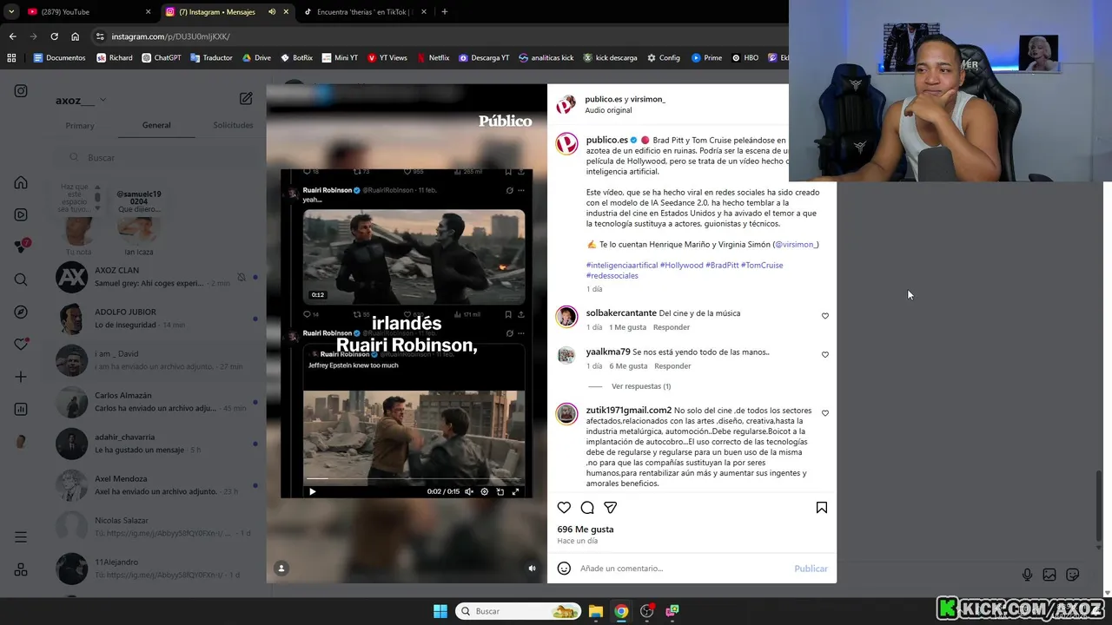
Task: Open ChatGPT bookmark
Action: (160, 57)
